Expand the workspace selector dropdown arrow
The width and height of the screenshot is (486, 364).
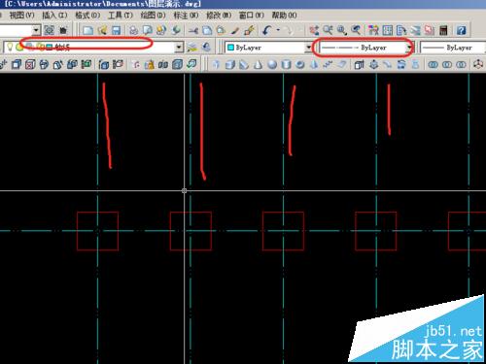click(x=36, y=30)
